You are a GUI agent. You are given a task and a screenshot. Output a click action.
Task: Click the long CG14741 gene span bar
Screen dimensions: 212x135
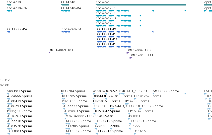tap(141, 5)
